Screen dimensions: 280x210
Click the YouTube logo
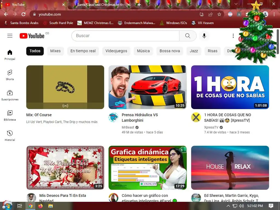coord(32,36)
